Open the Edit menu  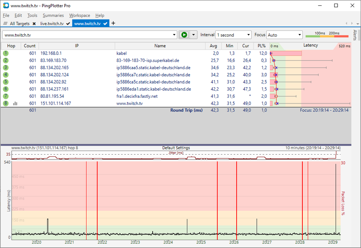(x=18, y=16)
